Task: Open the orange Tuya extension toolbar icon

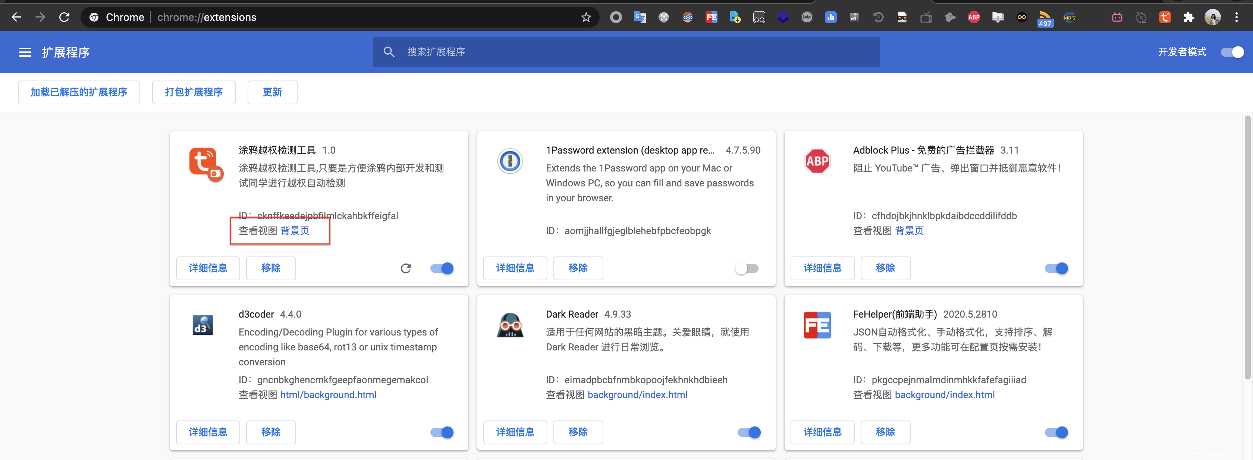Action: click(1165, 18)
